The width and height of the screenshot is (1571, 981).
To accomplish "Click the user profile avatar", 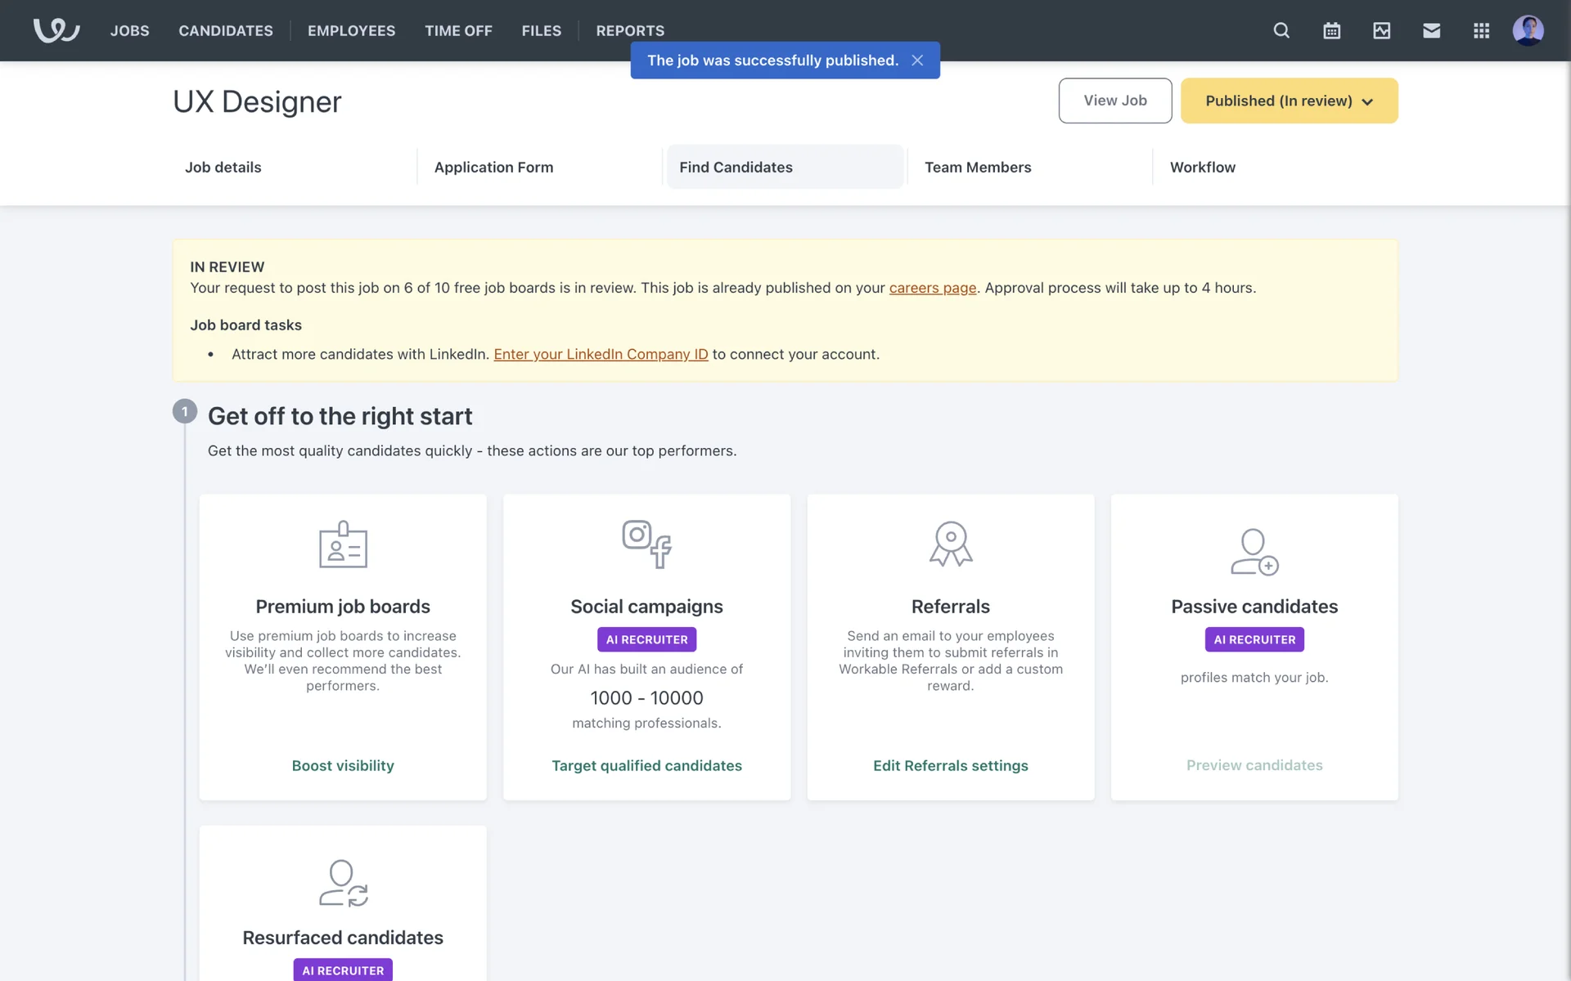I will [x=1528, y=30].
